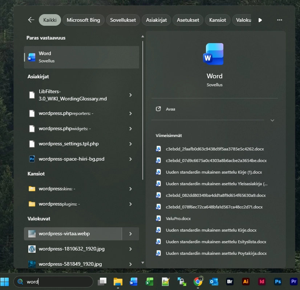300x290 pixels.
Task: Click the Outlook taskbar icon
Action: click(x=214, y=281)
